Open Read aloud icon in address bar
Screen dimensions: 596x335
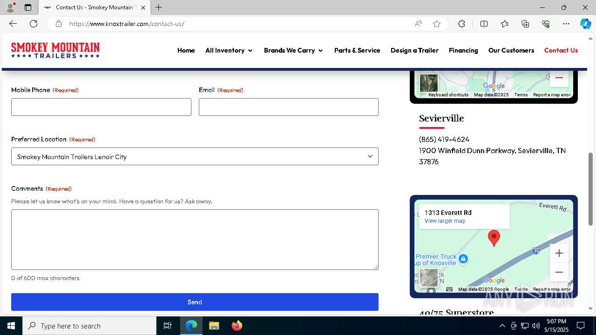418,24
